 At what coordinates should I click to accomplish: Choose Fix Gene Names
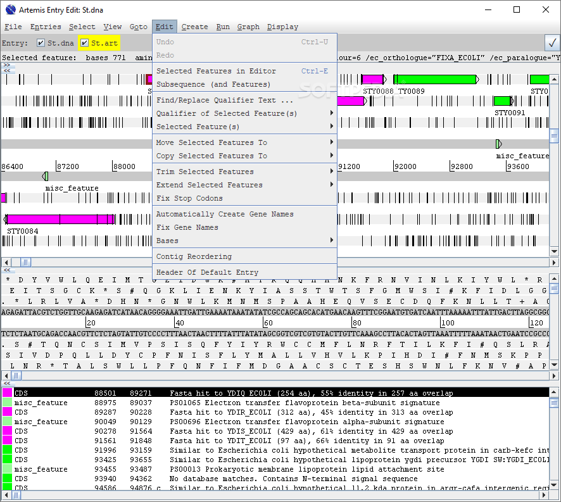[244, 227]
